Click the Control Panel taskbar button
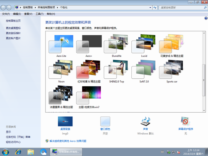Screen dimensions: 208x156 tap(66, 152)
